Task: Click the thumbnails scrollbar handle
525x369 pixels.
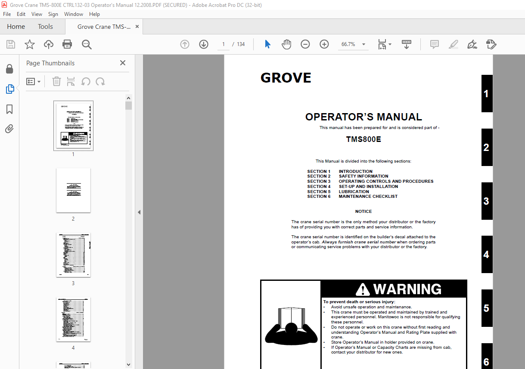Action: 128,106
